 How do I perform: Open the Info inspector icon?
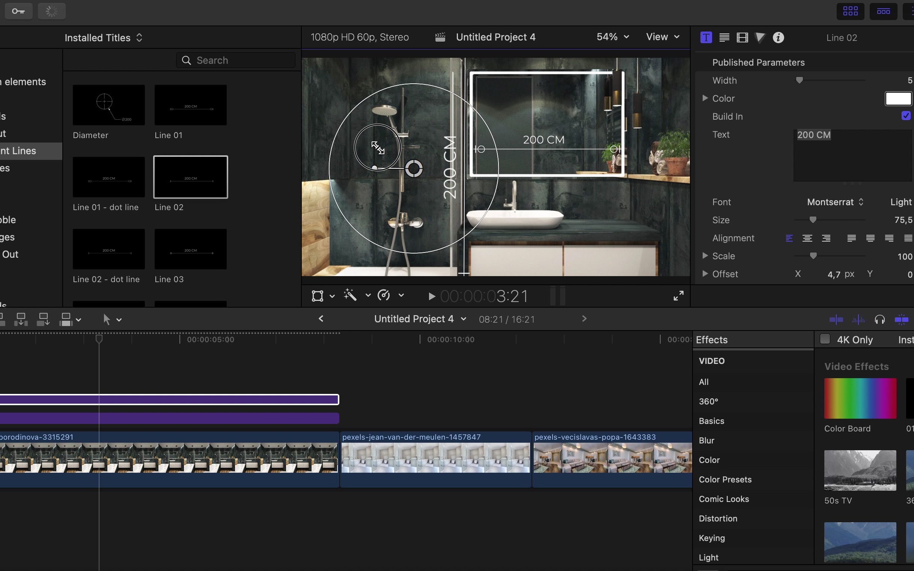coord(778,38)
